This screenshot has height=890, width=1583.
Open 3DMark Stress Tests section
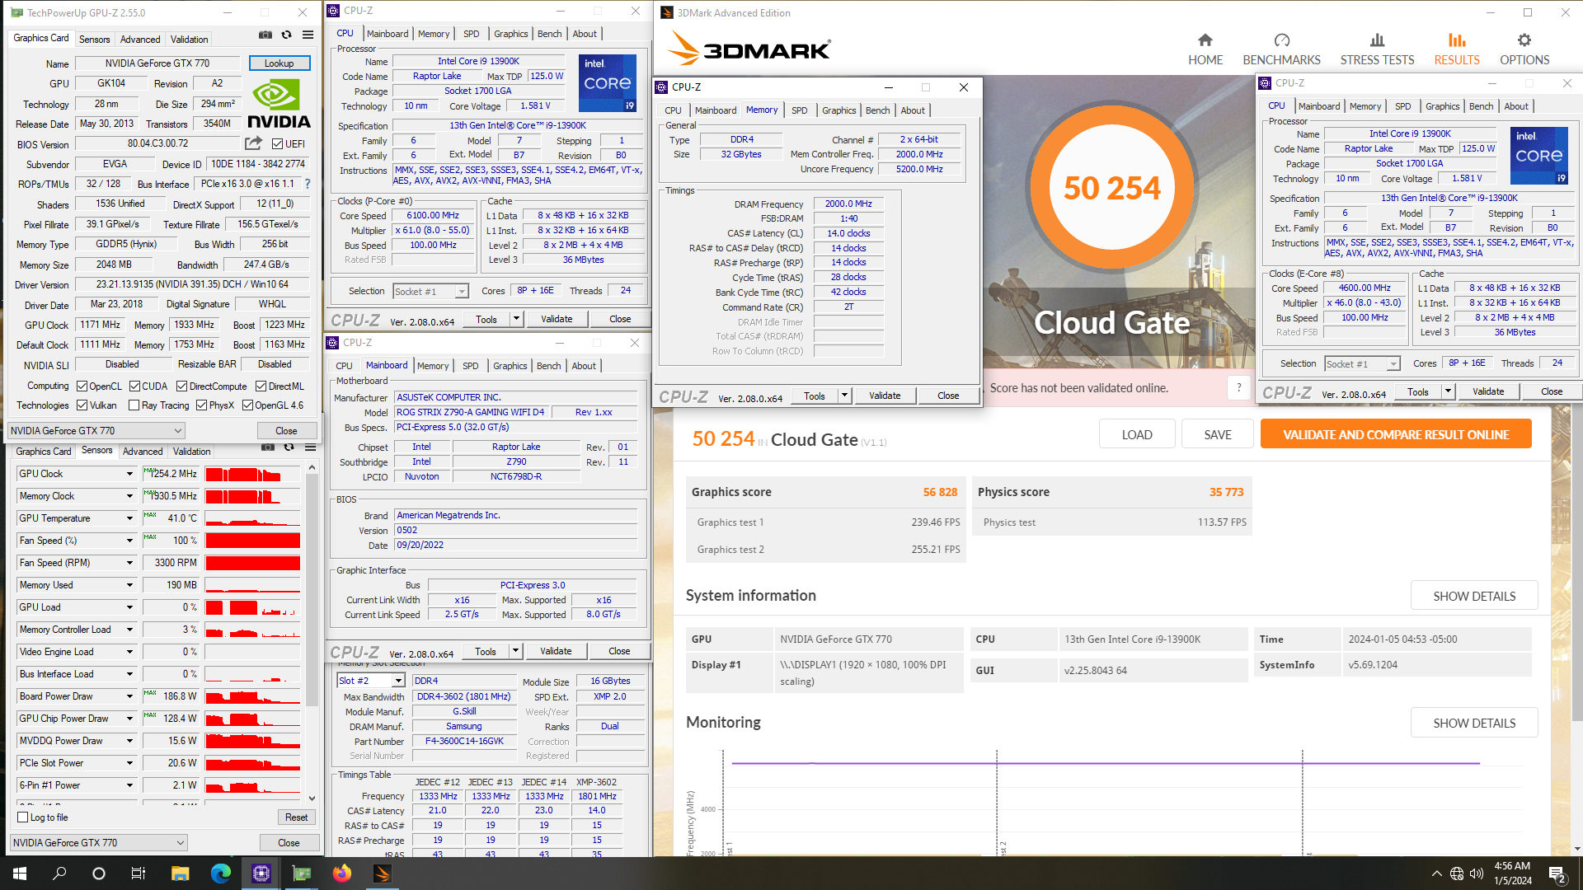coord(1377,49)
